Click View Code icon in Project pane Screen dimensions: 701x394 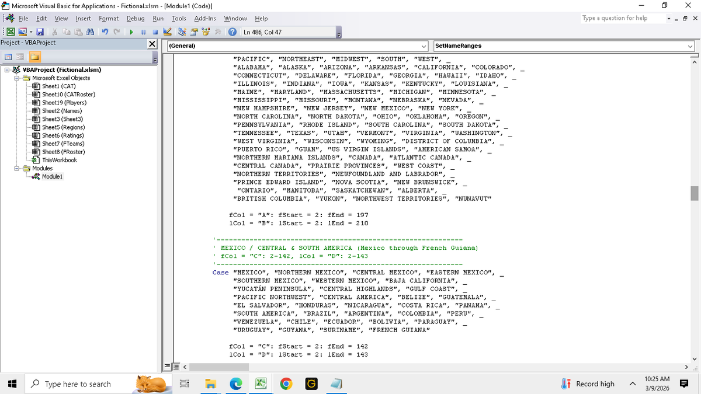tap(8, 57)
